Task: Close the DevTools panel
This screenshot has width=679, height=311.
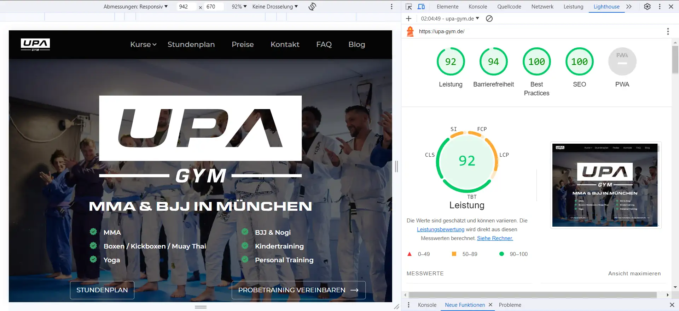Action: point(671,7)
